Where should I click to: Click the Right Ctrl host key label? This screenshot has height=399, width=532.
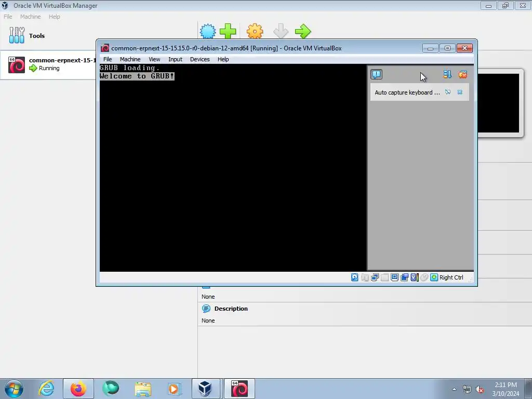click(x=451, y=277)
